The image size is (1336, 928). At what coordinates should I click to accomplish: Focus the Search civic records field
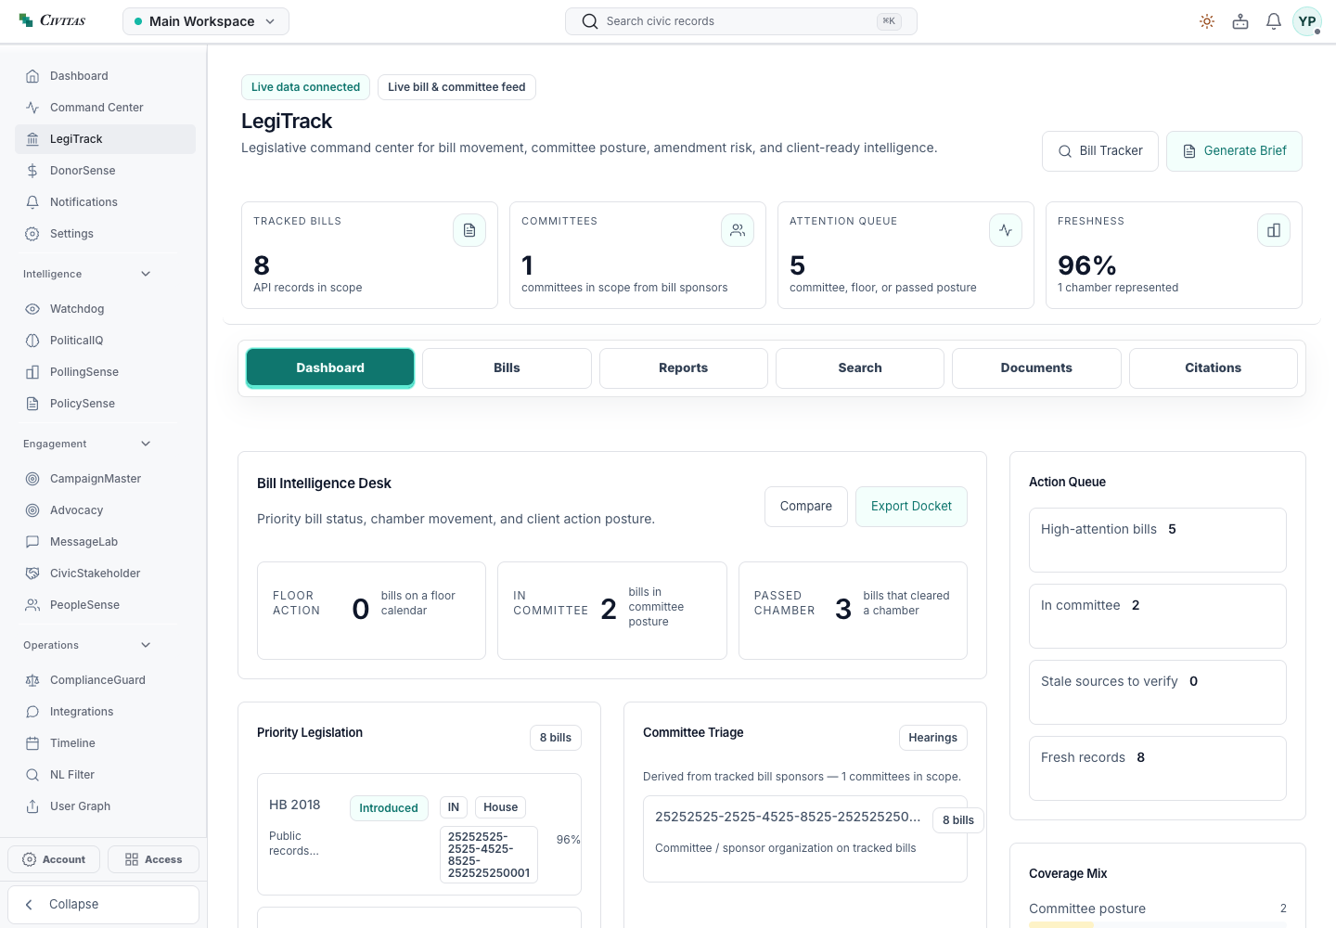[741, 21]
